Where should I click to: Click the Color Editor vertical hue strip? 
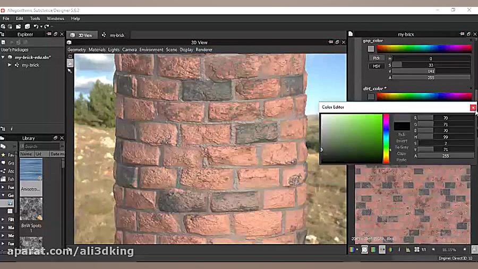pyautogui.click(x=386, y=139)
